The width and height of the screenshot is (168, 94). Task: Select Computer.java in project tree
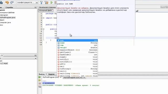[x=5, y=22]
